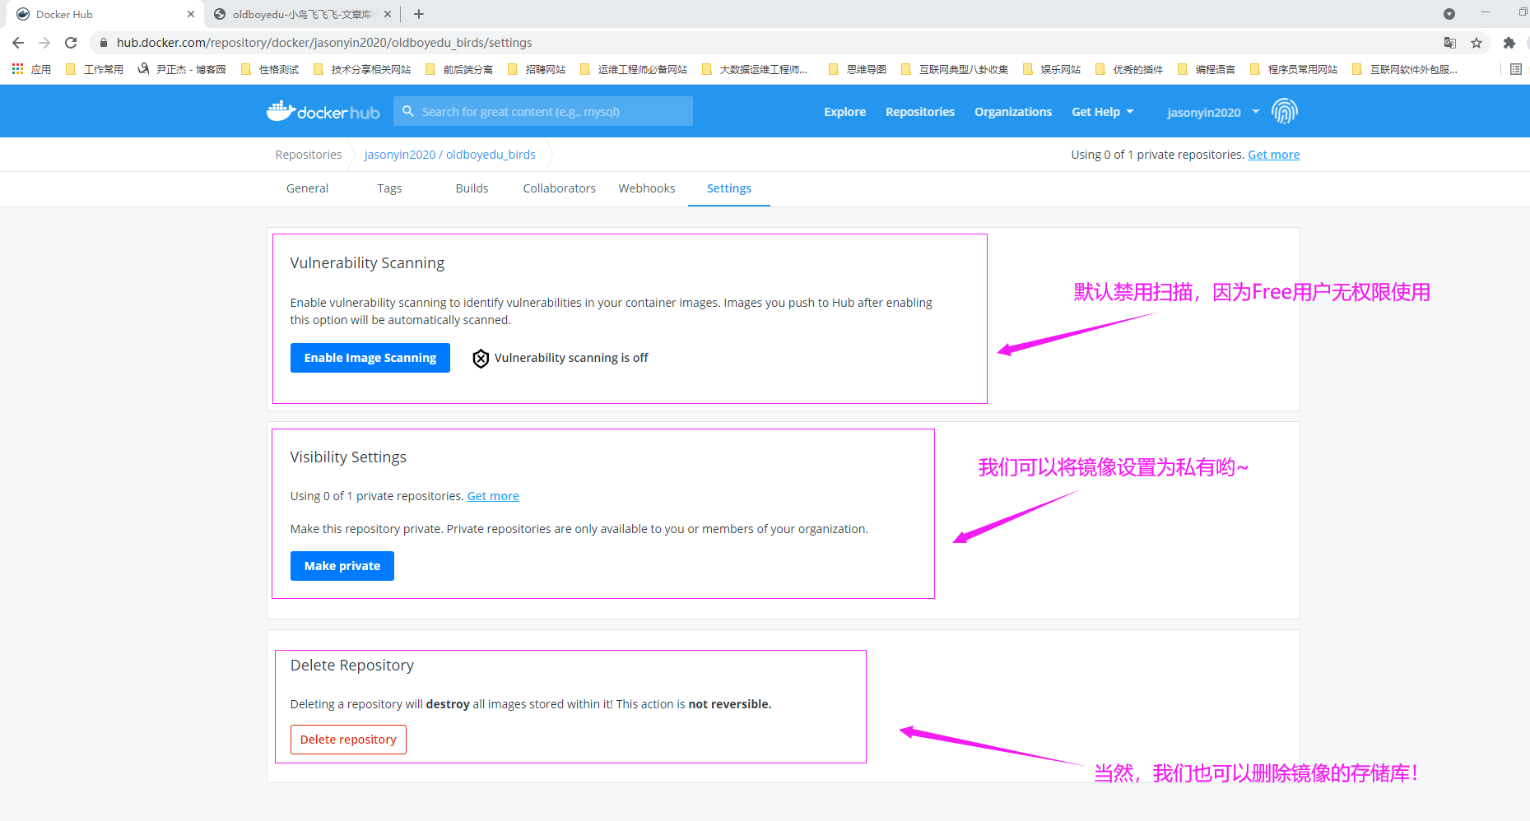This screenshot has width=1530, height=821.
Task: Open a new browser tab
Action: tap(419, 14)
